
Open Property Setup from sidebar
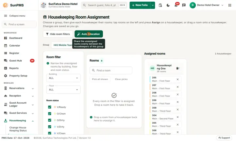click(18, 76)
